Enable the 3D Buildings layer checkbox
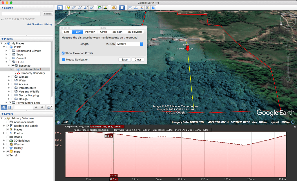Screen dimensions: 297x181 pos(8,141)
